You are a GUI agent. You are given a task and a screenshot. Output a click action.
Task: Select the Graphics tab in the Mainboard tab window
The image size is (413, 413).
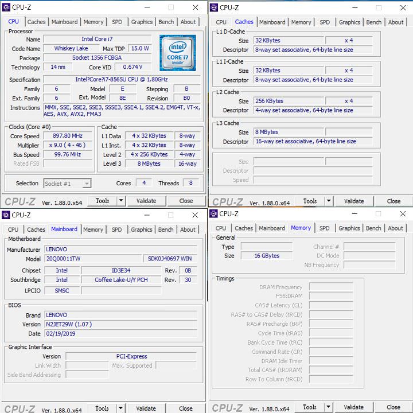(x=141, y=229)
